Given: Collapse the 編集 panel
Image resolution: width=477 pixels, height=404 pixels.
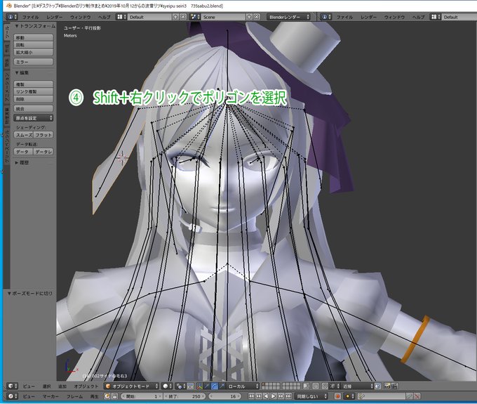Looking at the screenshot, I should coord(22,73).
